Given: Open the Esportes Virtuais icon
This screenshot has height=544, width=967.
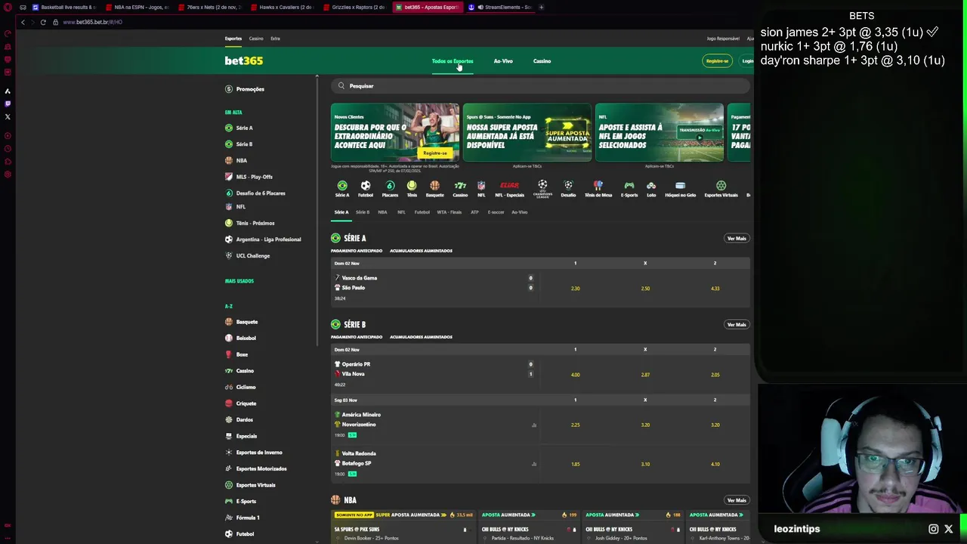Looking at the screenshot, I should 721,185.
